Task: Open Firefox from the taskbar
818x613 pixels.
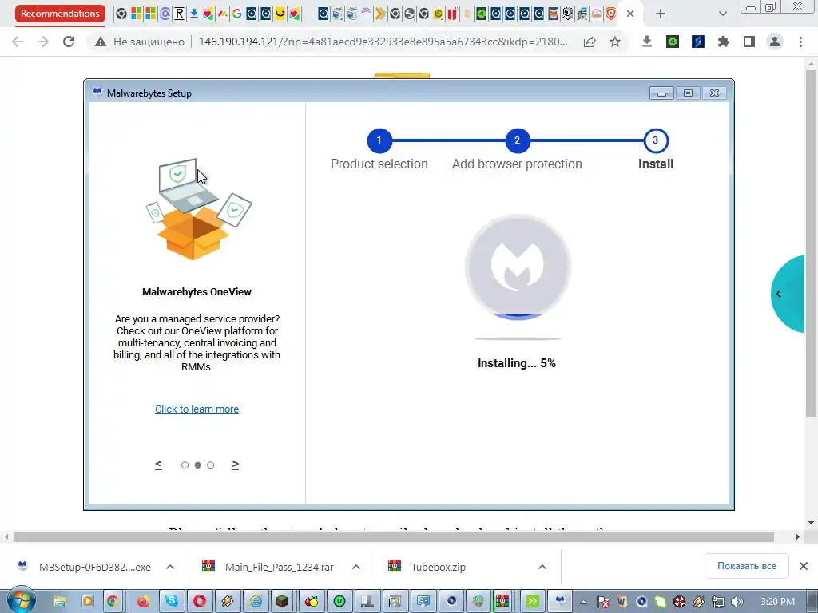Action: click(143, 602)
